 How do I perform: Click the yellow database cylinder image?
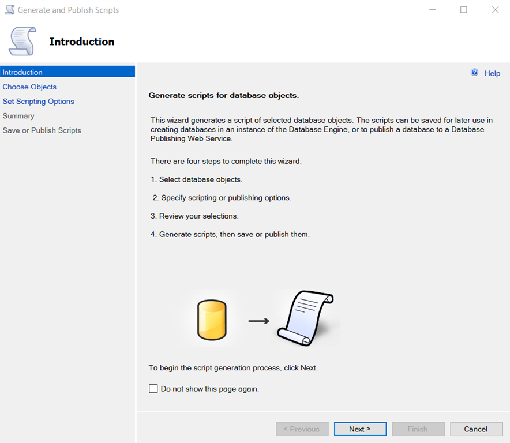click(x=212, y=320)
